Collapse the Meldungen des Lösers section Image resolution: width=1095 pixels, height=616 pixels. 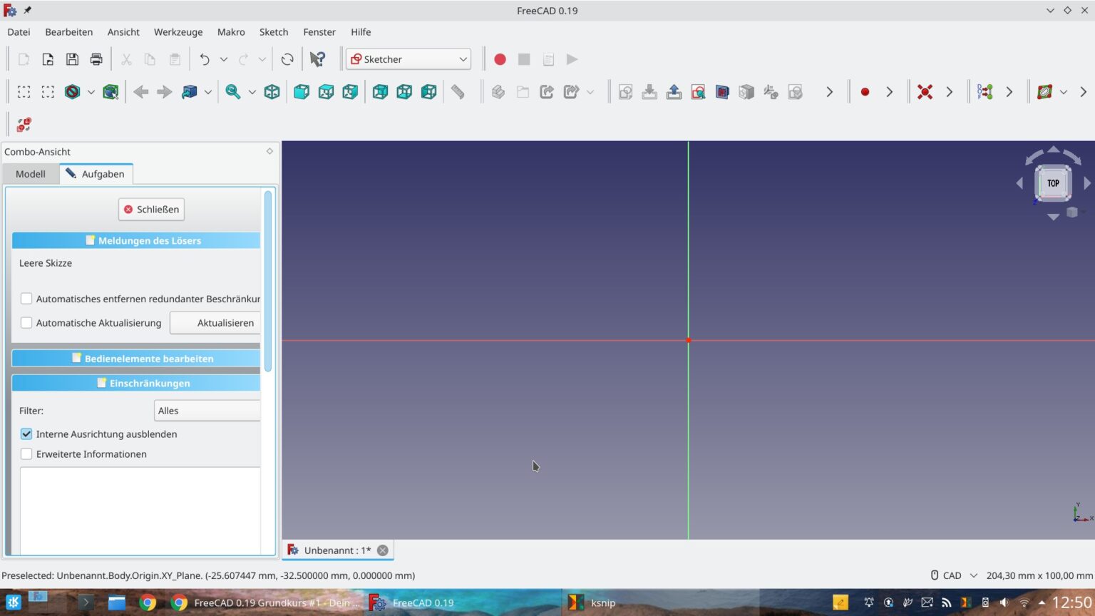[136, 240]
